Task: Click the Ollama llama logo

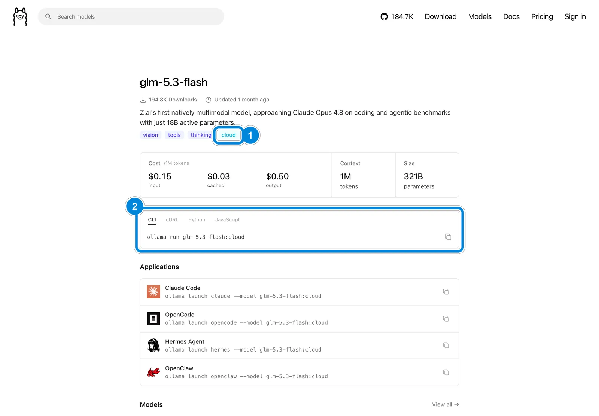Action: [x=20, y=17]
